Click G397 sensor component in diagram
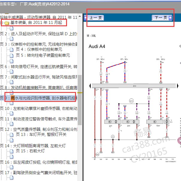181x181 pixels. (x=155, y=122)
